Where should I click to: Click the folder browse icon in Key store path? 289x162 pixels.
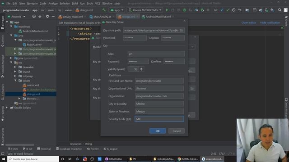coord(182,30)
